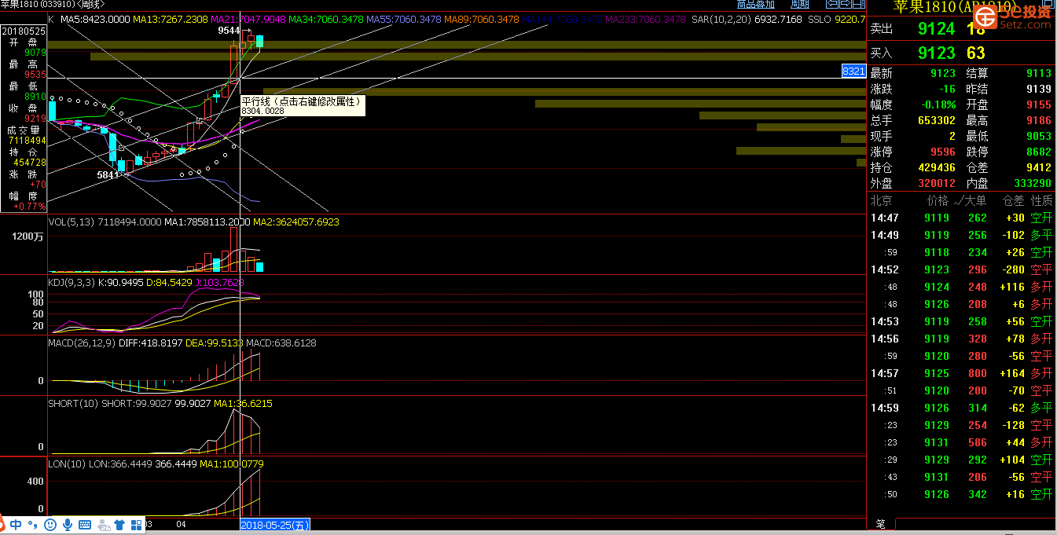Click the 总手 value 653302

click(937, 120)
